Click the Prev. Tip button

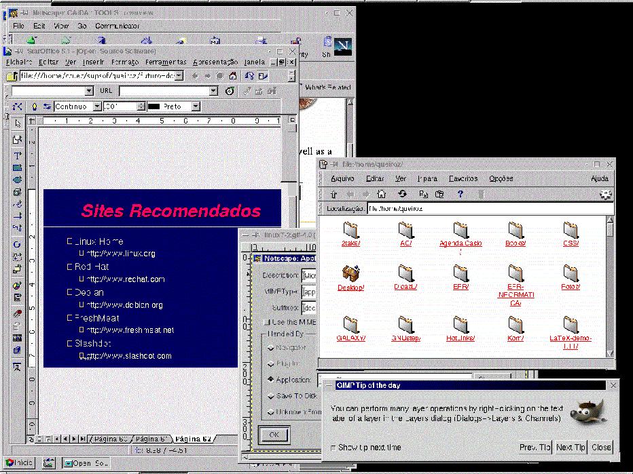[535, 448]
